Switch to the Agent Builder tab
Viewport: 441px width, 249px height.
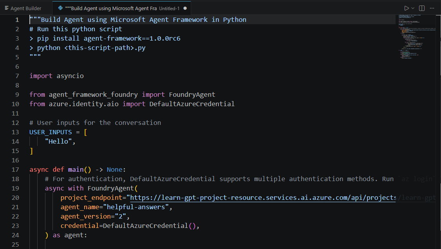pyautogui.click(x=26, y=8)
